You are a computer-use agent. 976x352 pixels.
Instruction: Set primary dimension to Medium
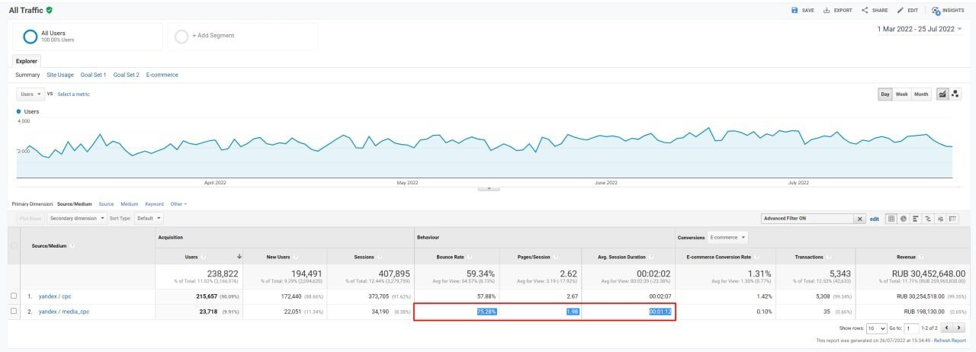(x=130, y=204)
